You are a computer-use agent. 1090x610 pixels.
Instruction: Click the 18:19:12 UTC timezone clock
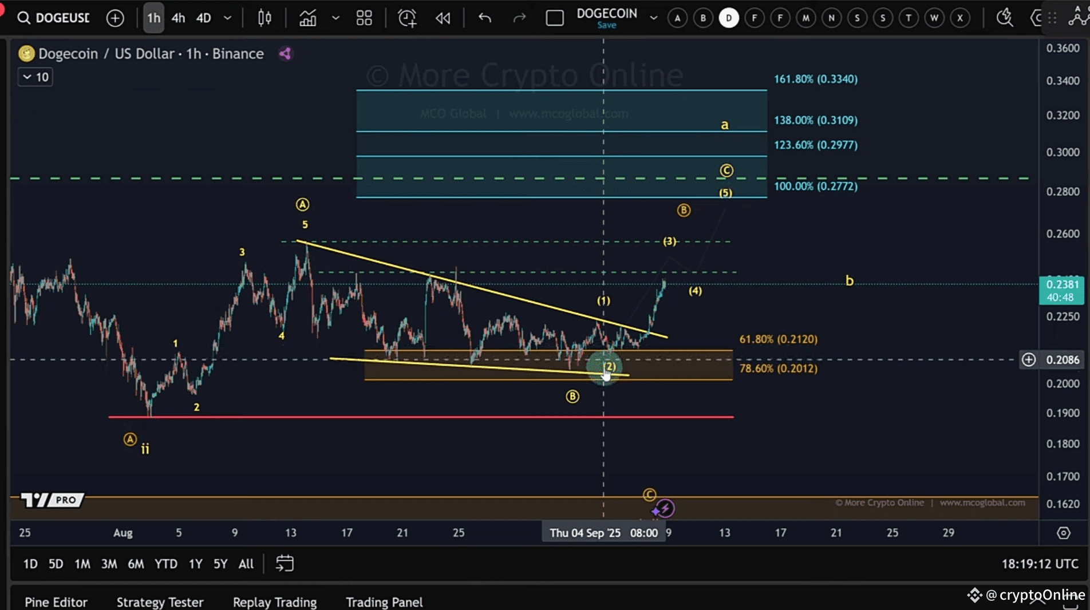1040,564
